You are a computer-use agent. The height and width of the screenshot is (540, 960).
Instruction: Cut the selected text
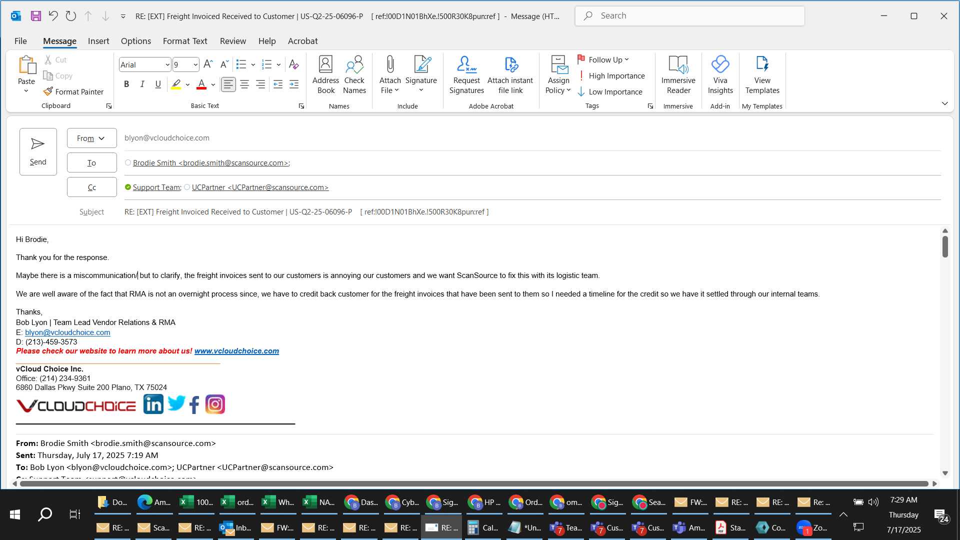coord(55,59)
